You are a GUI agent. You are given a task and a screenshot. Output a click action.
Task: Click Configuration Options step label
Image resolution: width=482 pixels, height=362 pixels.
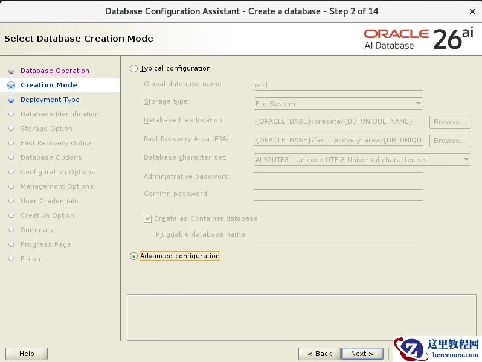click(58, 172)
